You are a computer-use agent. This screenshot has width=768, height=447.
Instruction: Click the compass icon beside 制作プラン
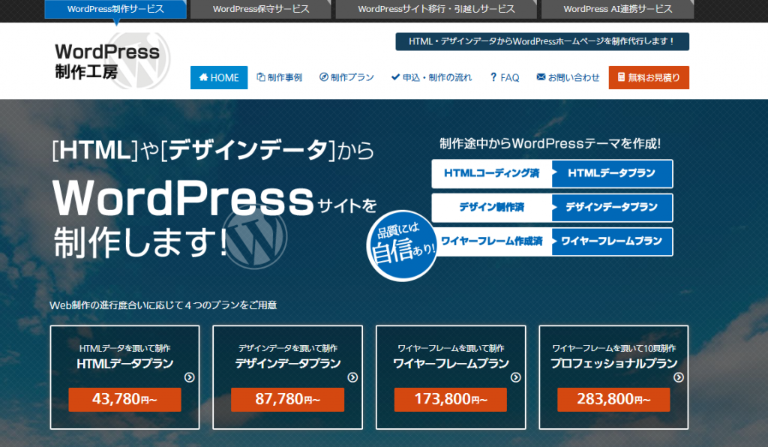coord(324,76)
